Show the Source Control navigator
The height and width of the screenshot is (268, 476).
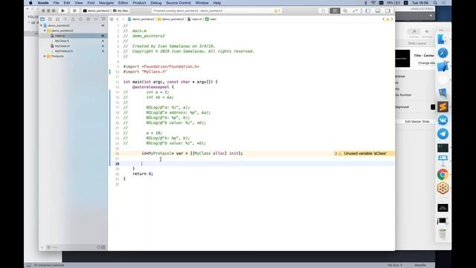(50, 19)
